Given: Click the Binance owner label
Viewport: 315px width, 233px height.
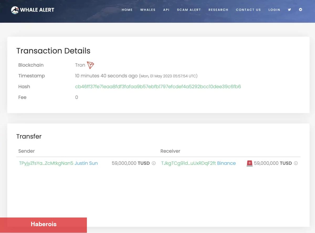Looking at the screenshot, I should 226,163.
